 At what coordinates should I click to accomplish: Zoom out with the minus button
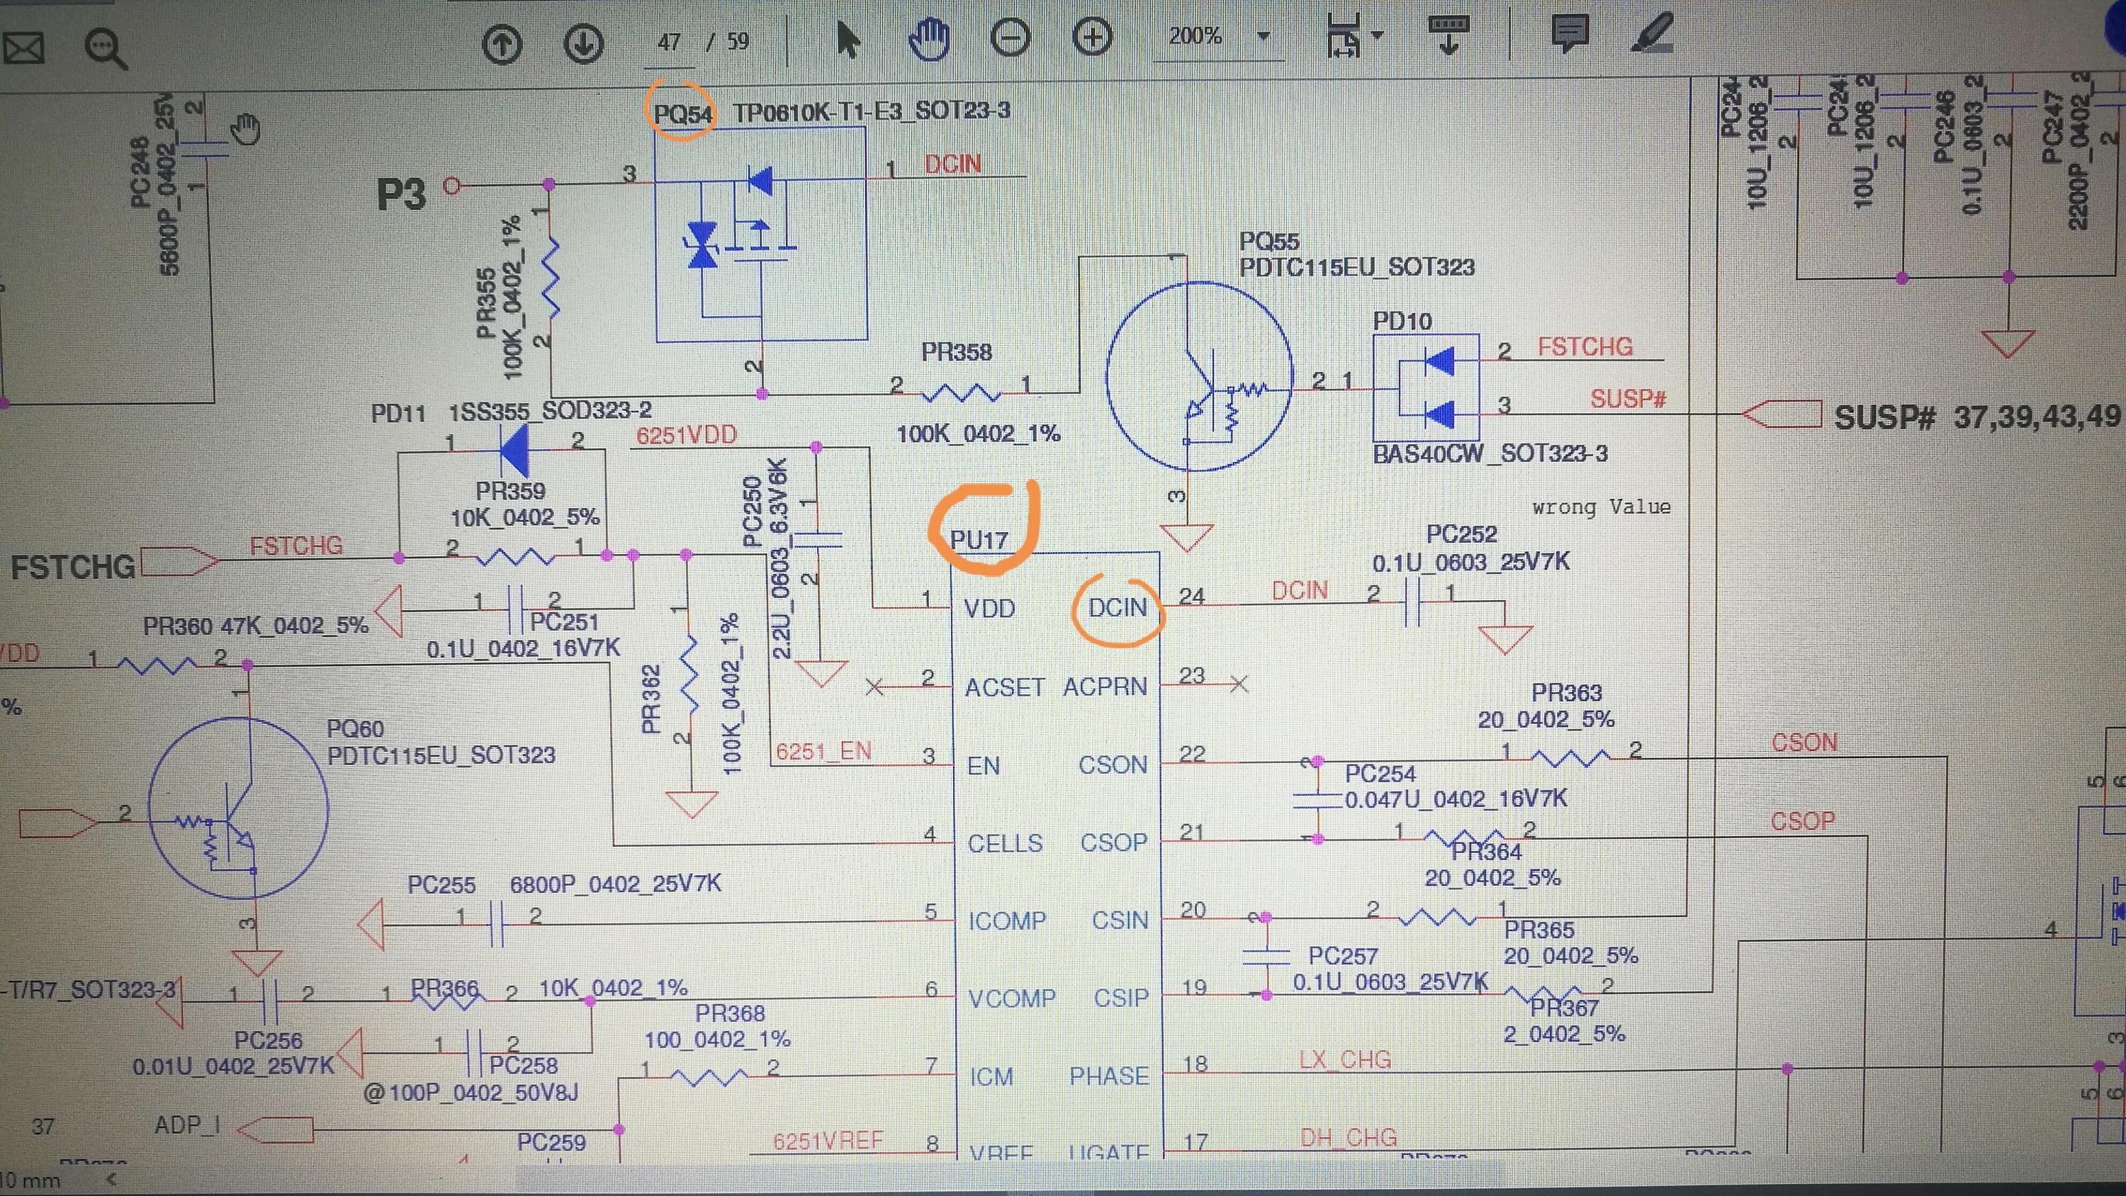(x=1010, y=38)
